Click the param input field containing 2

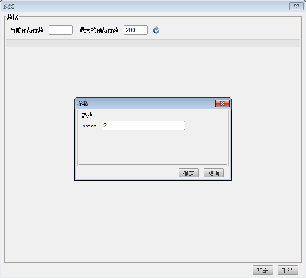click(143, 126)
